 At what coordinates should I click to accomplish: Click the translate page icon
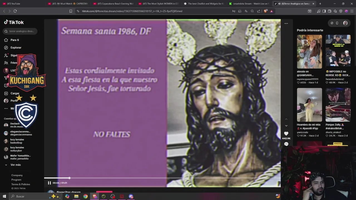click(x=246, y=11)
